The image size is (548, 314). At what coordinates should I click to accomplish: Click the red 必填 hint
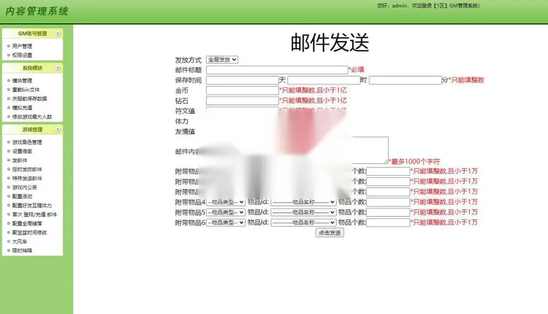[x=357, y=70]
